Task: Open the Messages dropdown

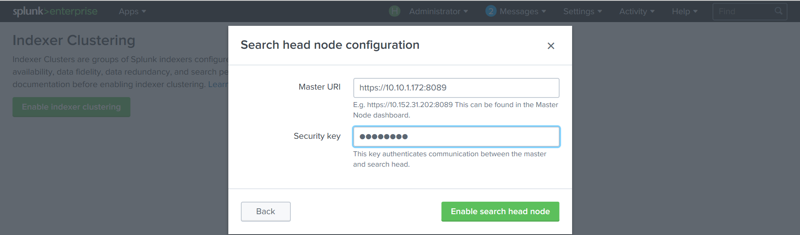Action: coord(522,12)
